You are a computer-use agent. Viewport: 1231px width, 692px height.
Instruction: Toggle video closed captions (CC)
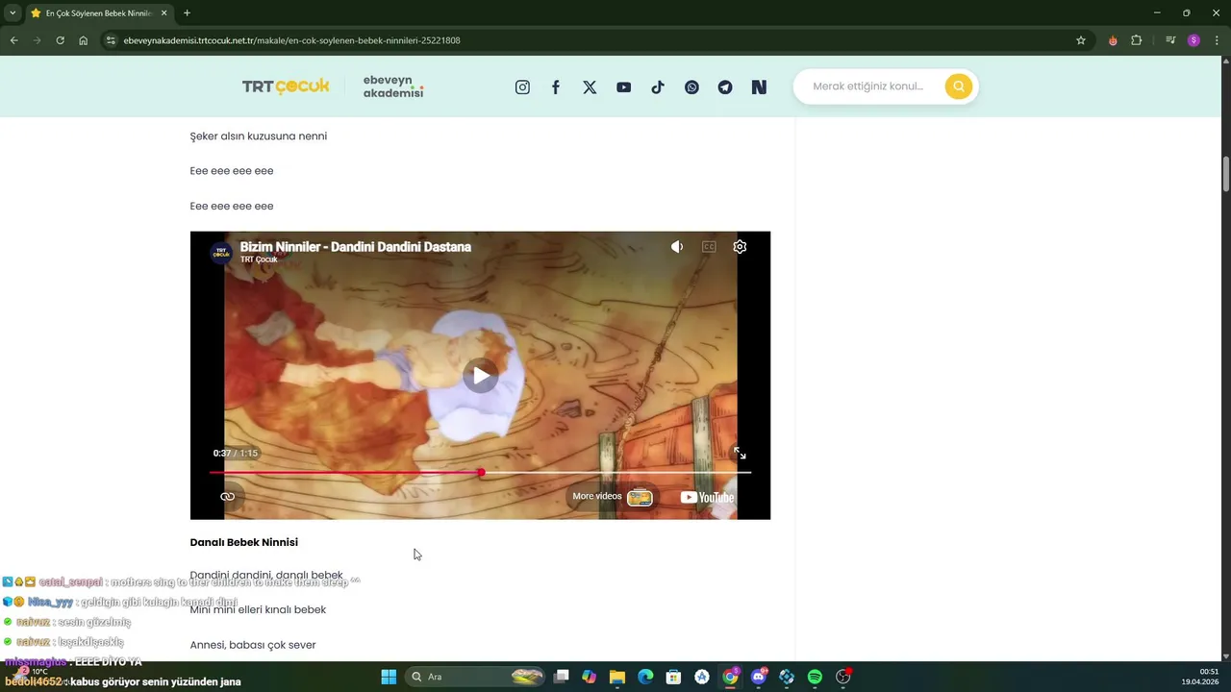point(709,247)
